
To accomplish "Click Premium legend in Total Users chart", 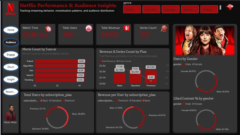I will [x=68, y=100].
